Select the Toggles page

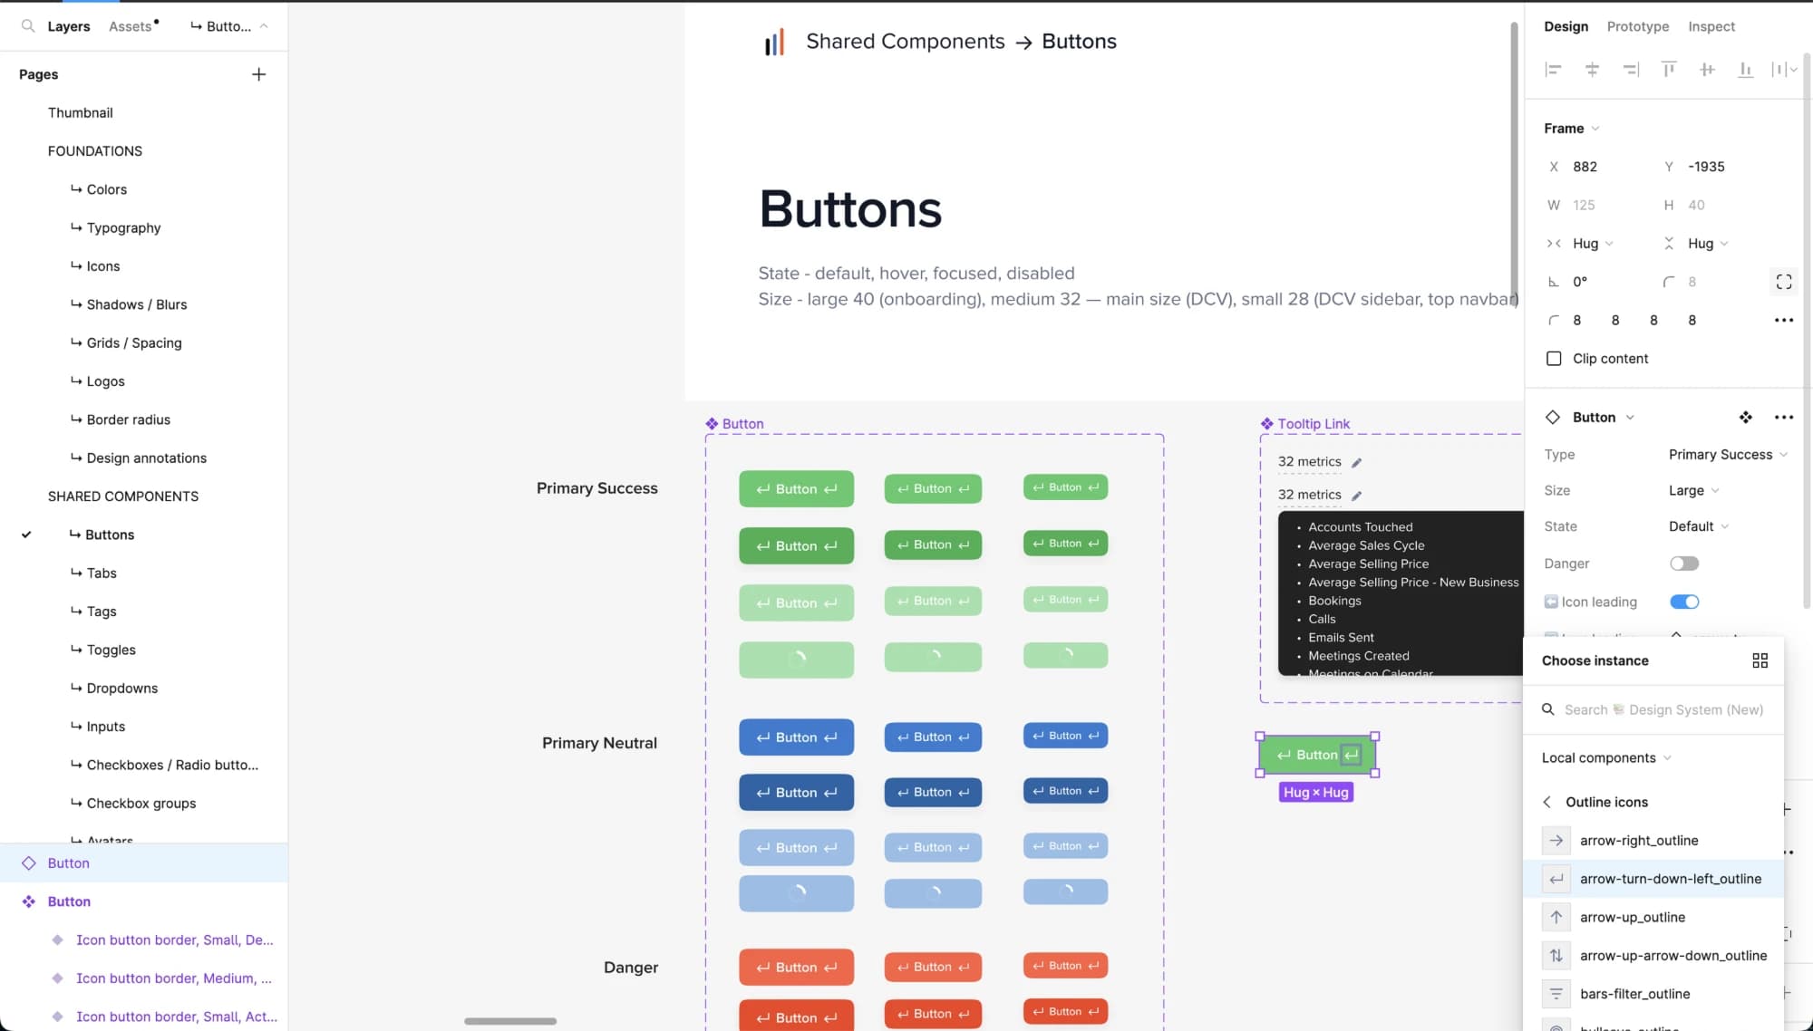[x=111, y=650]
